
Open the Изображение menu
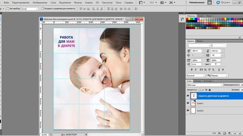(40, 3)
